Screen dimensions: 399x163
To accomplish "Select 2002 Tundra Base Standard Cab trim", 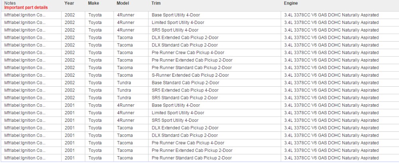I will pos(186,83).
